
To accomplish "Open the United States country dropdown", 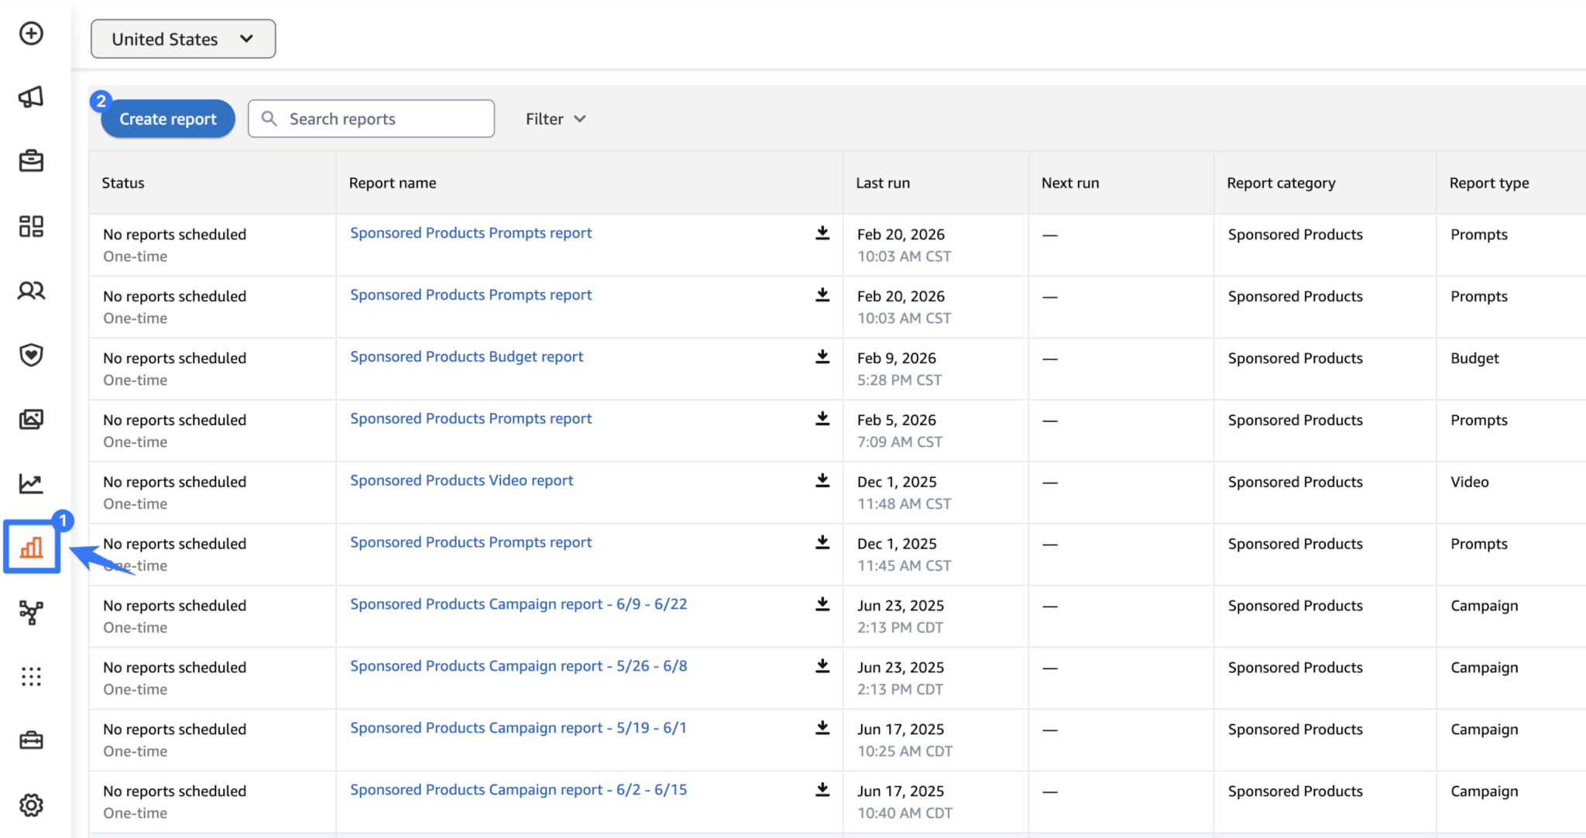I will tap(183, 39).
